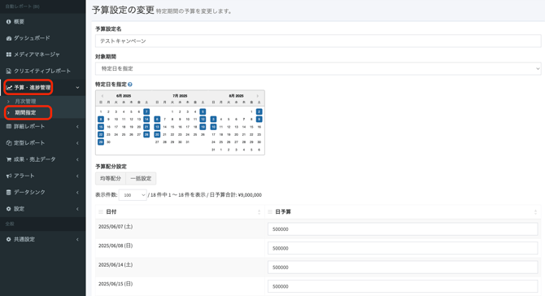Click the 予算設定名 text field
Screen dimensions: 545x296
click(x=318, y=41)
